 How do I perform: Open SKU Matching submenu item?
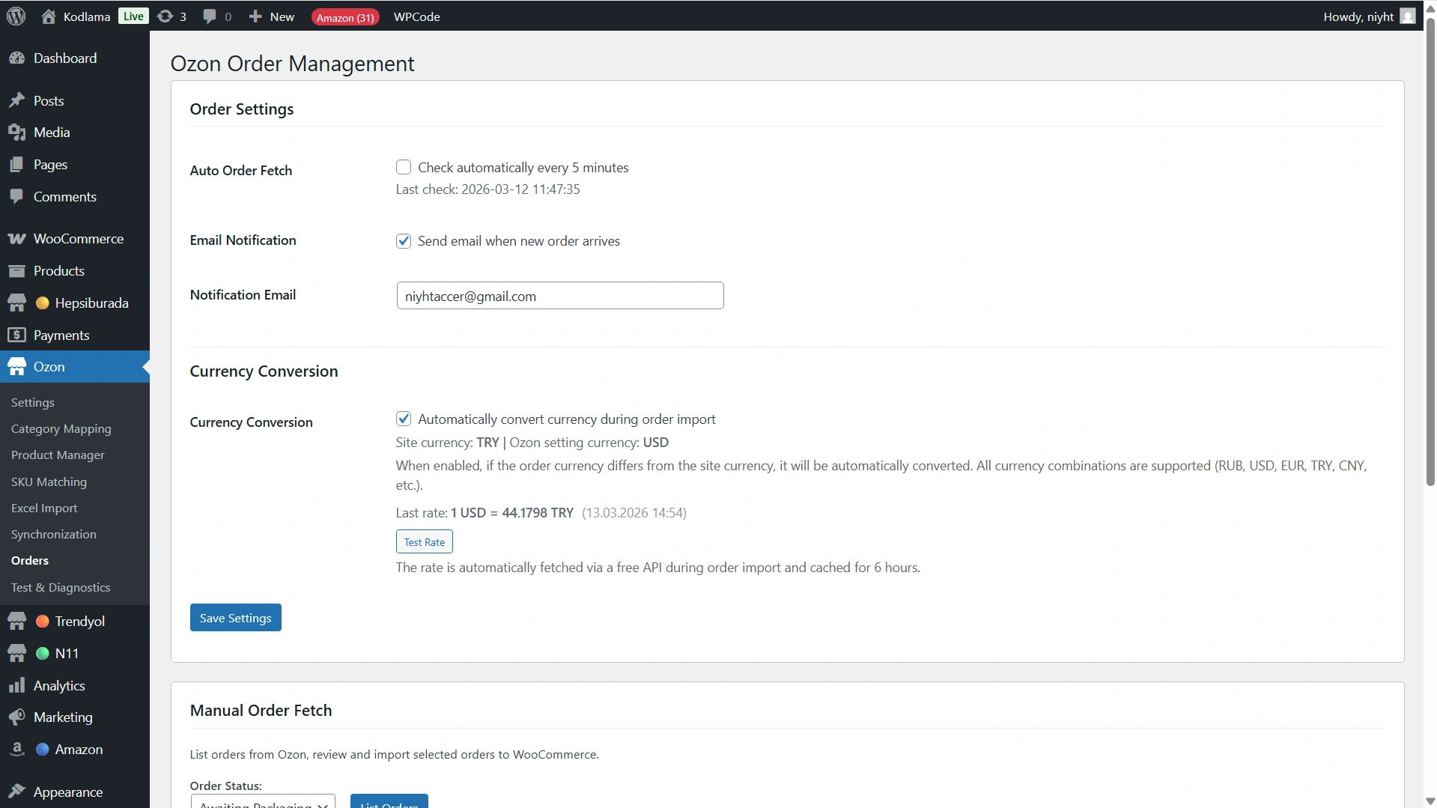(49, 482)
